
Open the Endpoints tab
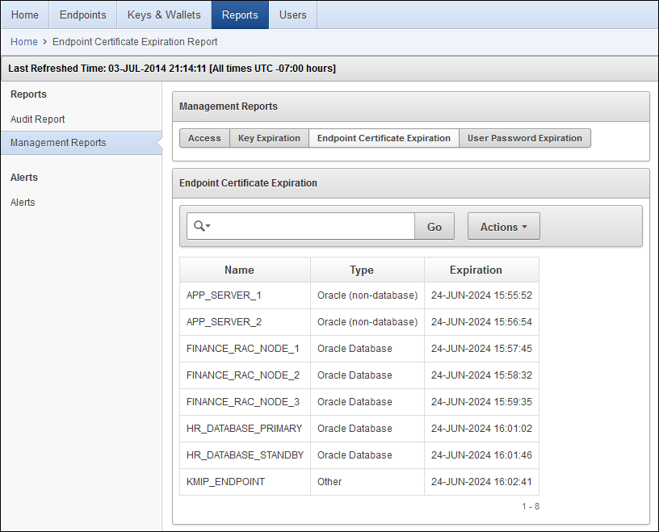tap(83, 15)
